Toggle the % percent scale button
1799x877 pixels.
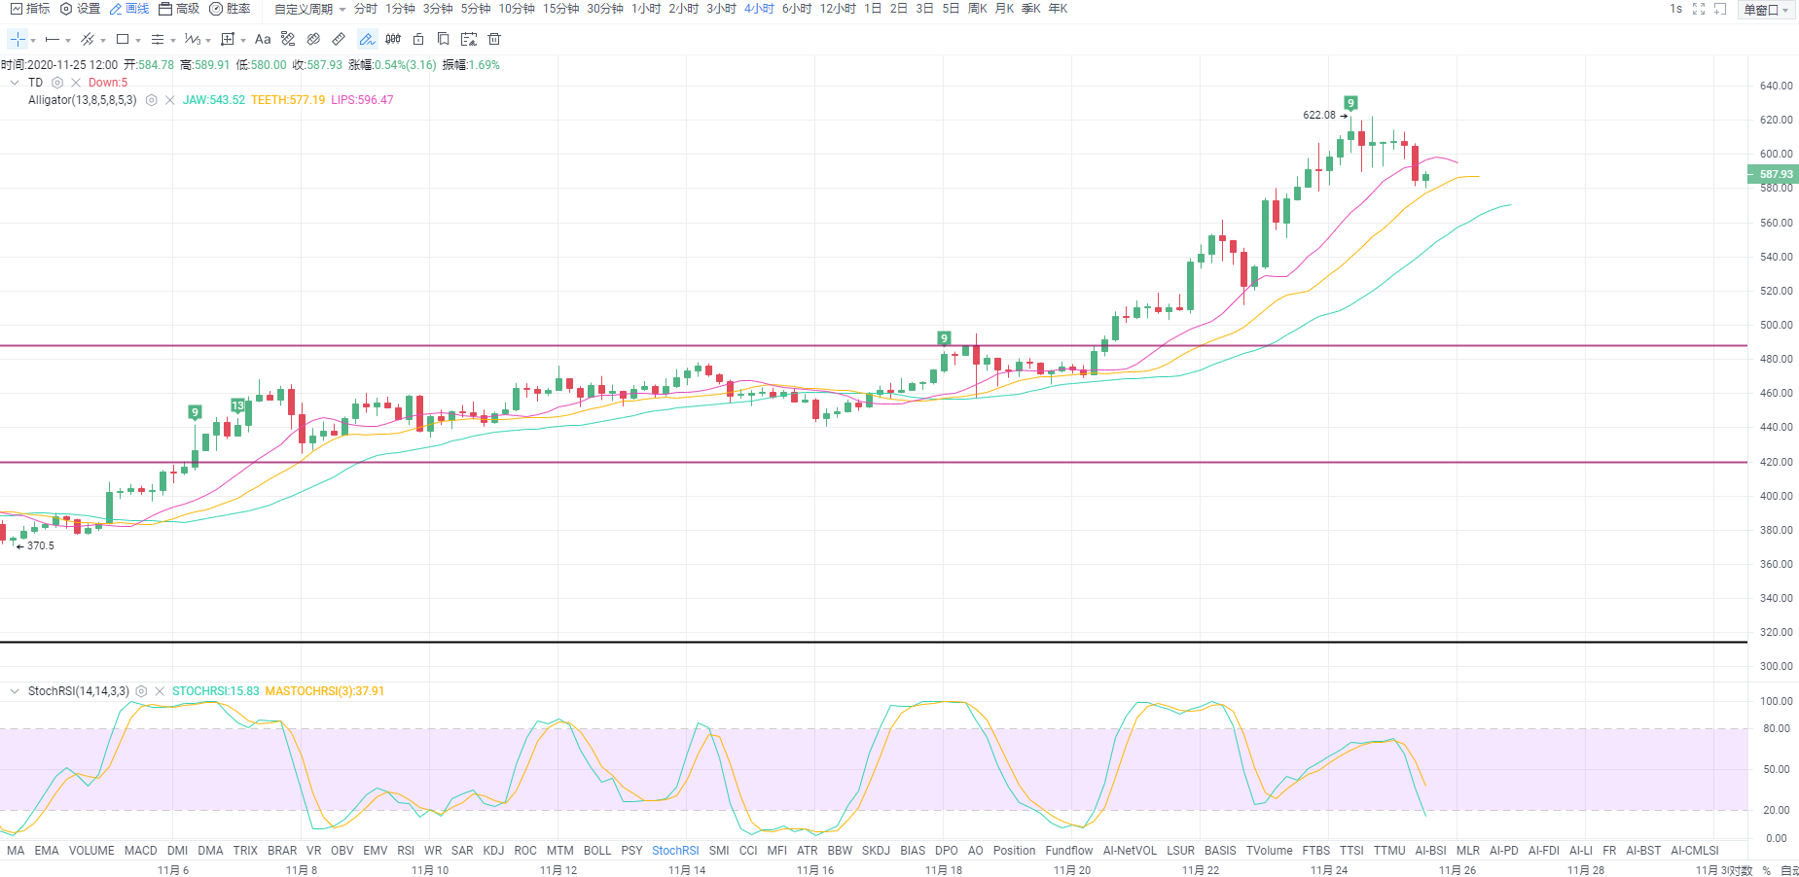1767,871
